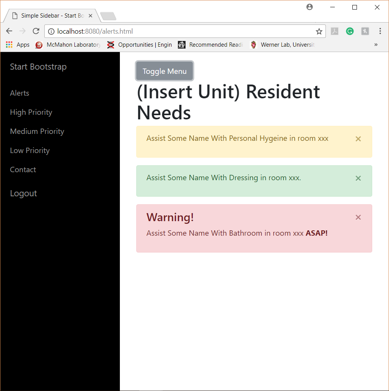Click the Personal Hygeine alert message text
Screen dimensions: 389x391
point(237,138)
